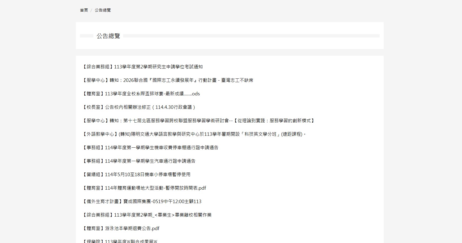Image resolution: width=462 pixels, height=243 pixels.
Task: Open 體育運動場地大型活動暫停開放時間表.pdf
Action: 144,188
